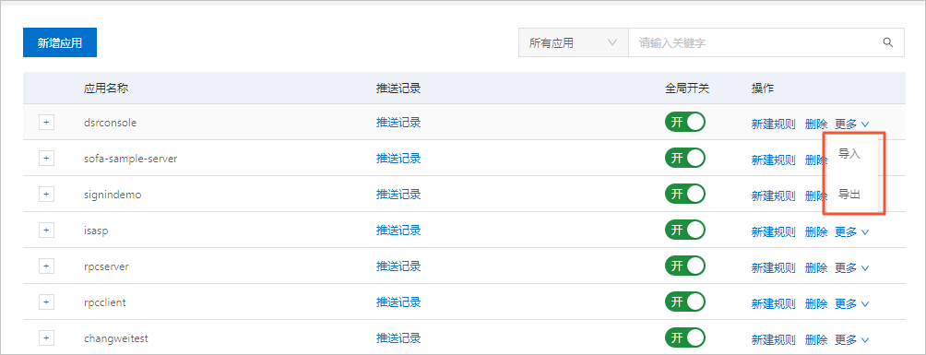926x355 pixels.
Task: Open 推送记录 link for signindemo
Action: point(398,195)
